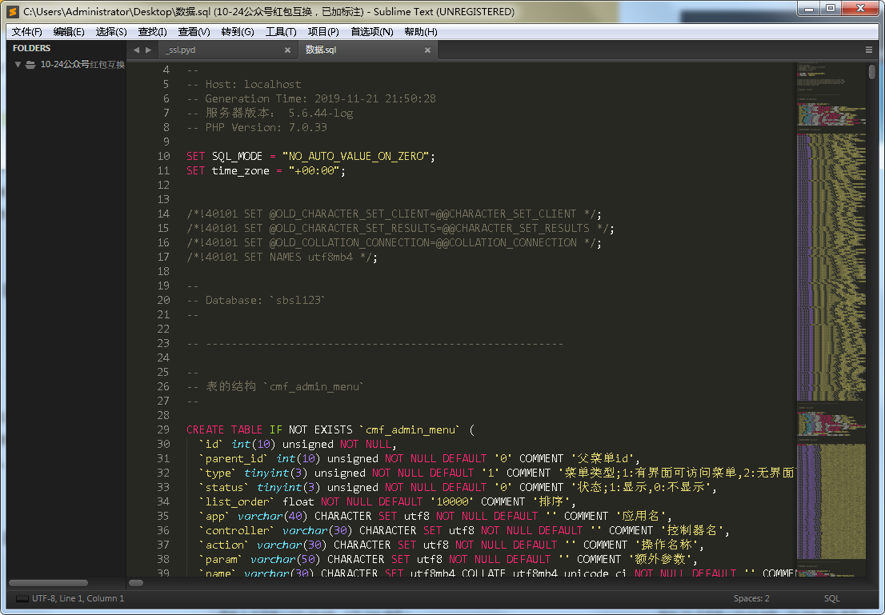Screen dimensions: 885x615
Task: Open the tab list menu icon
Action: pyautogui.click(x=869, y=50)
